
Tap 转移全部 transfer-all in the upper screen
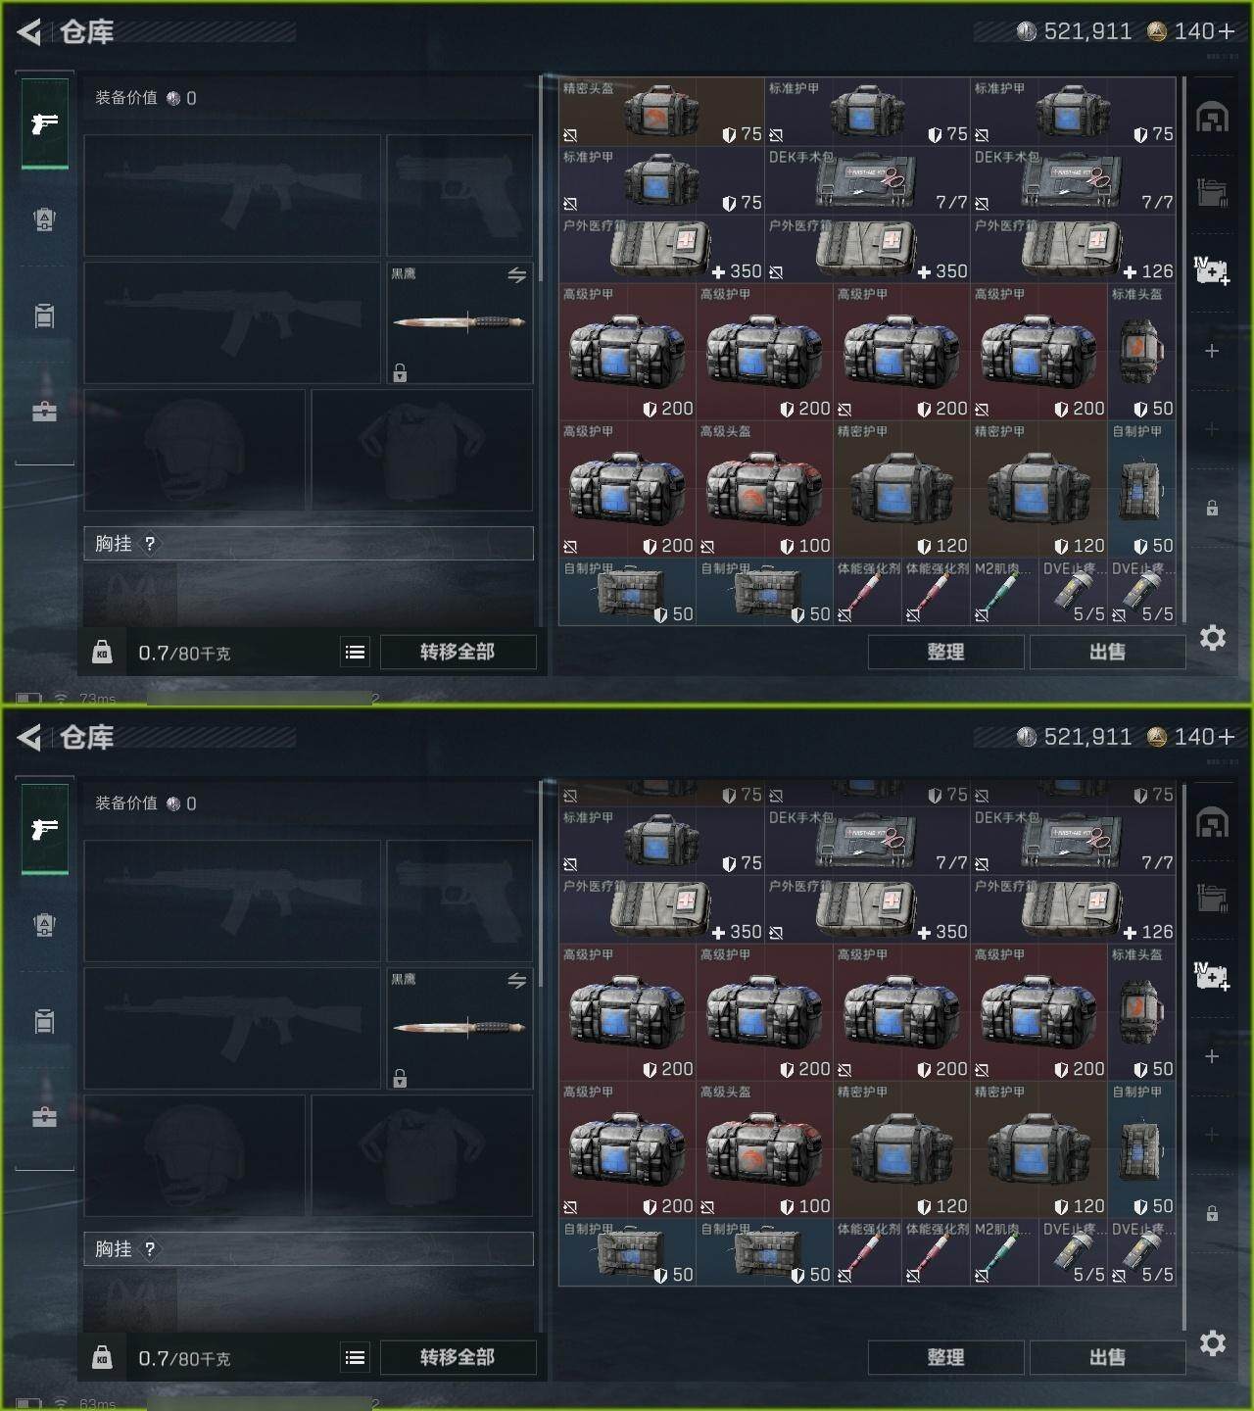458,652
